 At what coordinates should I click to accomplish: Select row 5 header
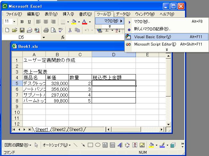click(17, 83)
